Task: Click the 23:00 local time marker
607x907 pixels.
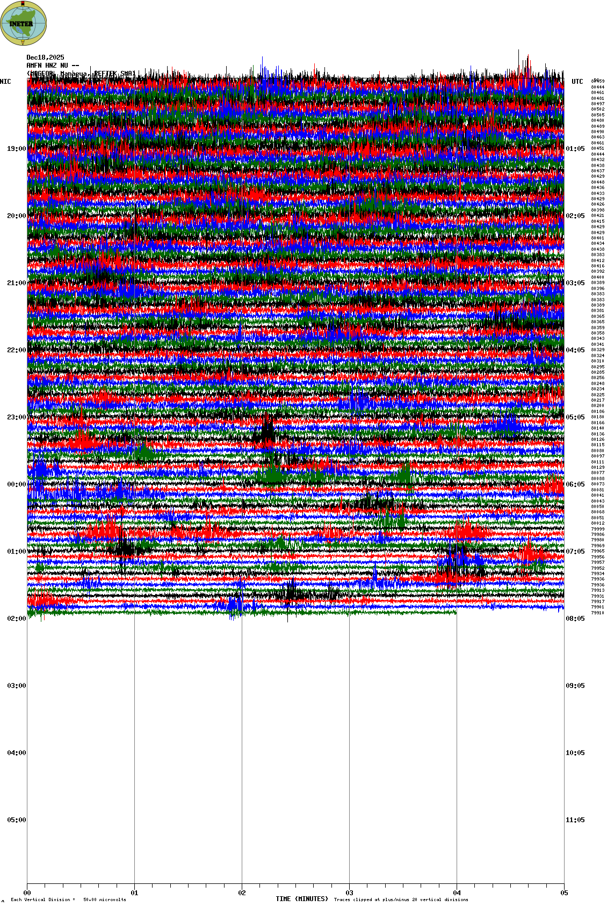Action: point(16,417)
